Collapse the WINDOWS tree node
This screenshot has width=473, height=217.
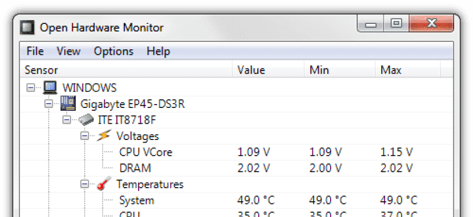coord(30,88)
